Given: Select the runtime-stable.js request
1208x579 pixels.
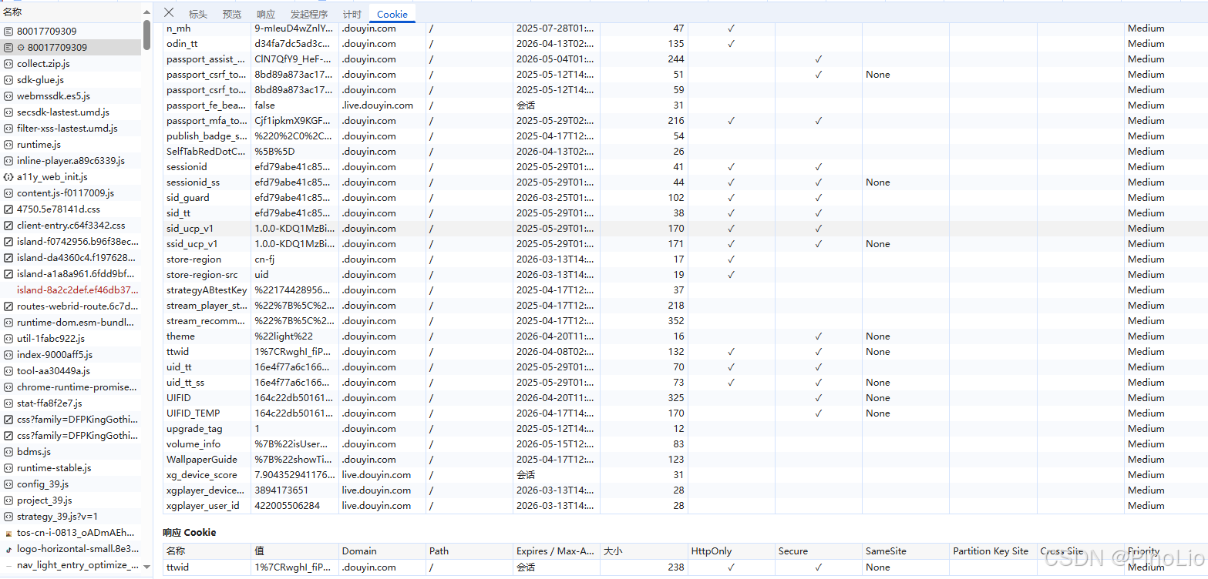Looking at the screenshot, I should coord(71,468).
